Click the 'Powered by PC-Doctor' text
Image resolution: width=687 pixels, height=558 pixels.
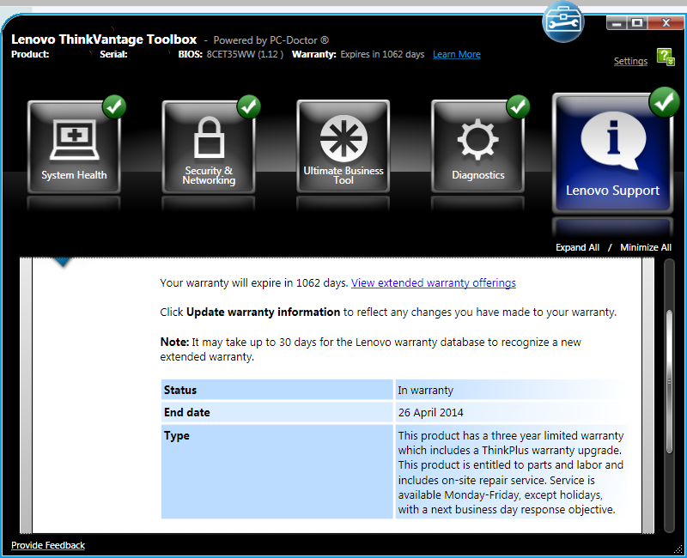click(x=271, y=40)
